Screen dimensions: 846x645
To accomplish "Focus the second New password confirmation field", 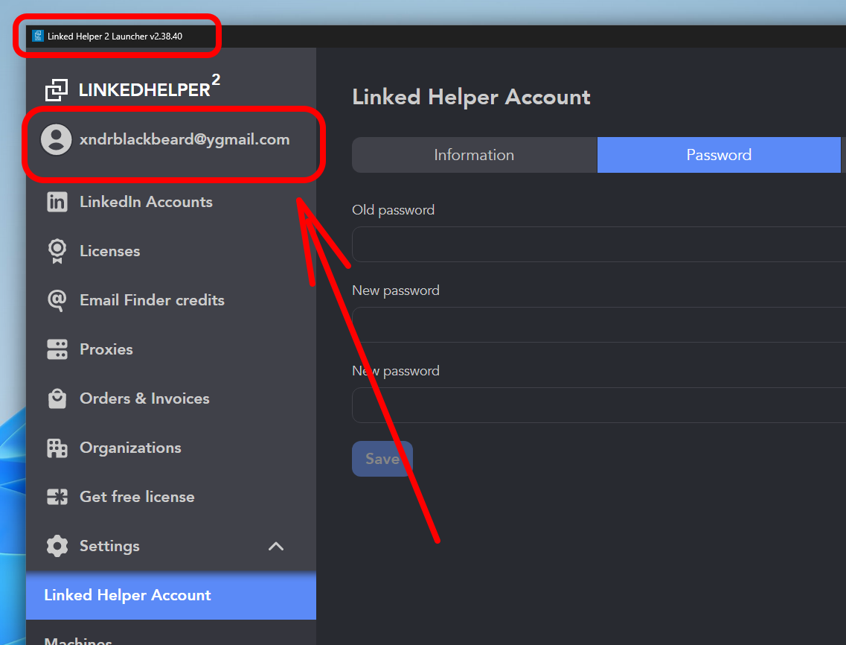I will pyautogui.click(x=599, y=405).
